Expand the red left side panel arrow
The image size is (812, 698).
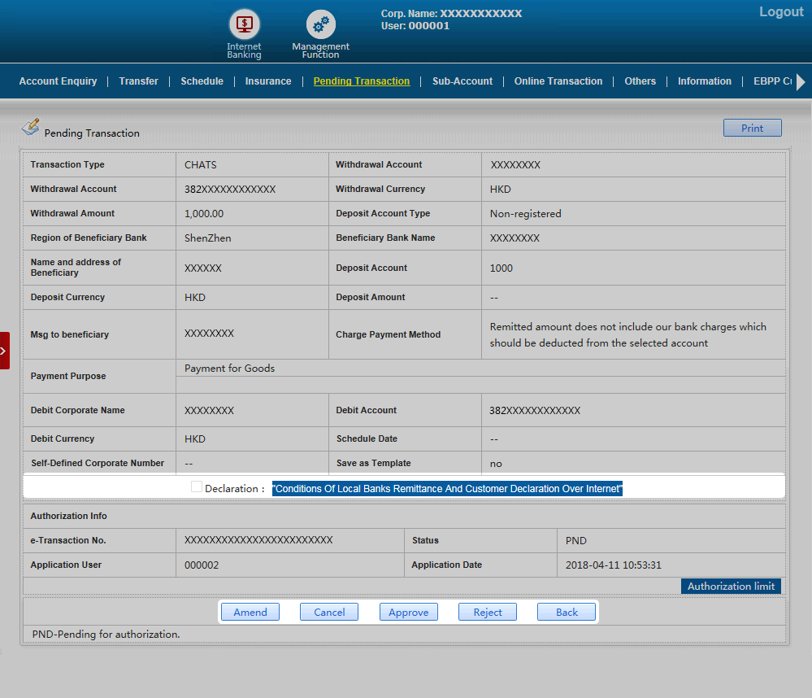[x=4, y=351]
